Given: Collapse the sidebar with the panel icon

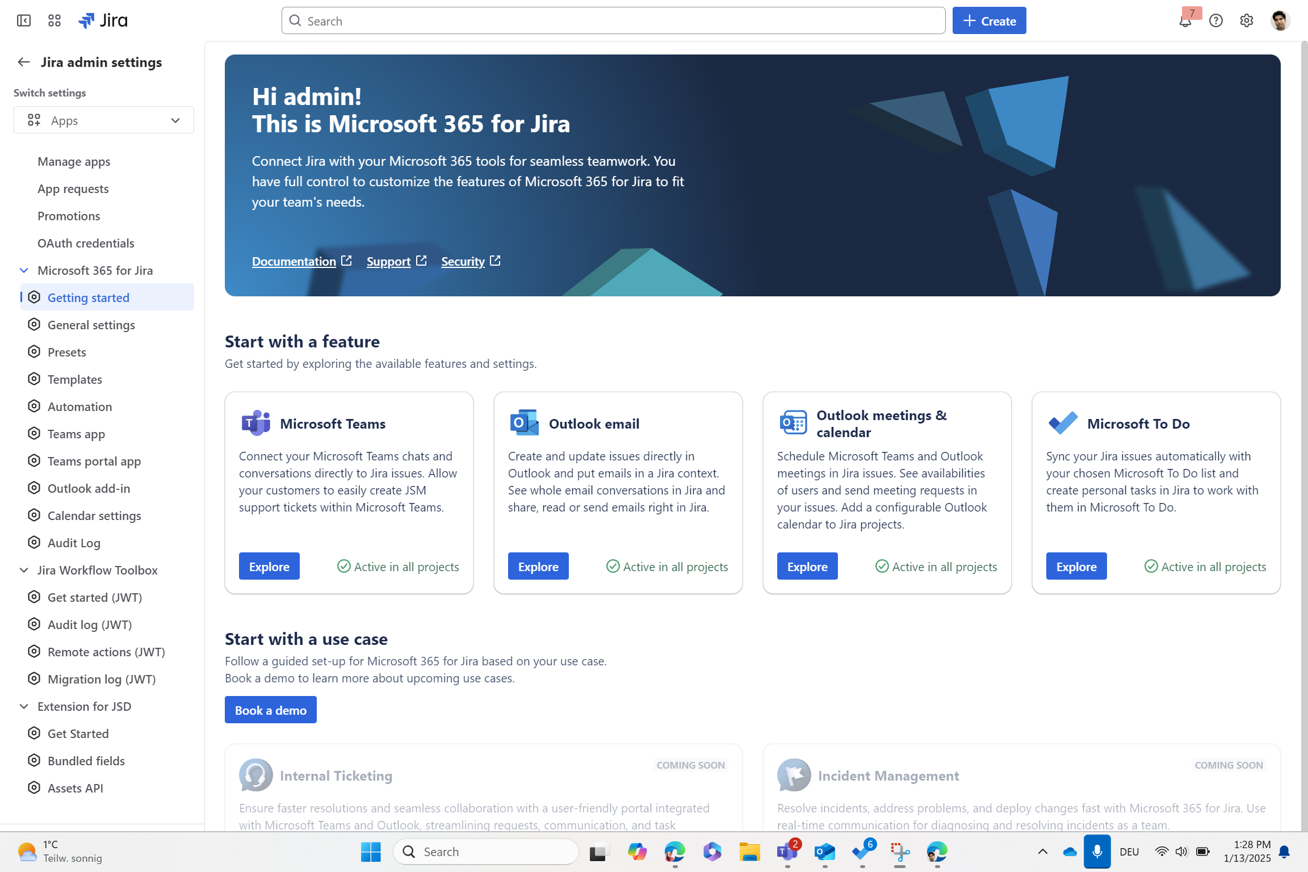Looking at the screenshot, I should click(x=24, y=21).
